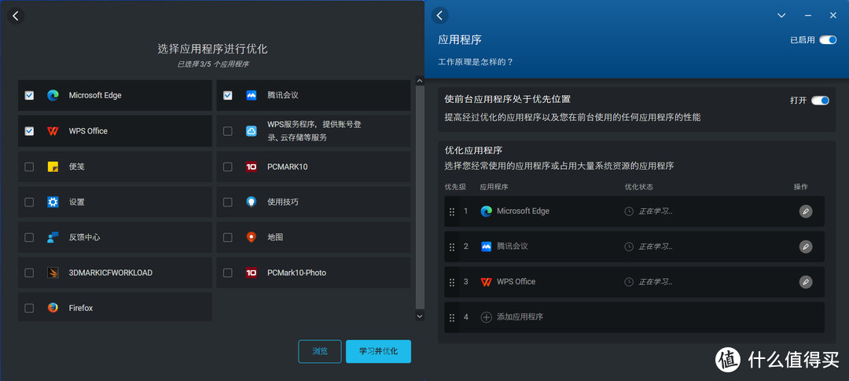Click 正在学习 status for 腾讯会议
The width and height of the screenshot is (849, 381).
pyautogui.click(x=655, y=247)
